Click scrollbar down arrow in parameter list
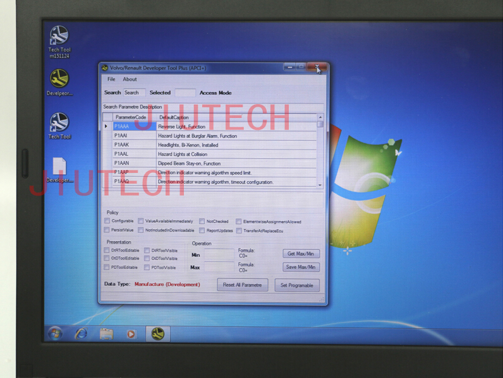 320,184
